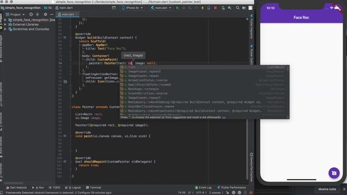Run the app with the green play icon

(177, 8)
